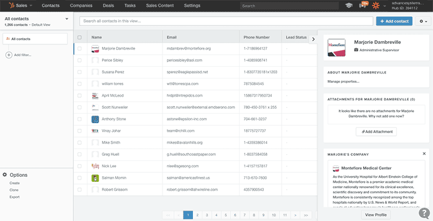Click Marjorie Dambreville's avatar in the table

tap(95, 49)
